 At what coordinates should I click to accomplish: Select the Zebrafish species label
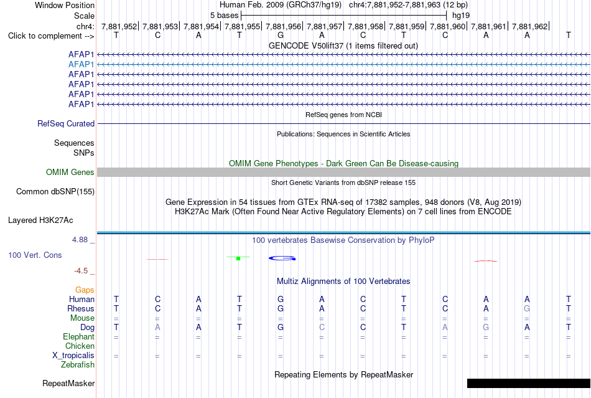click(78, 365)
